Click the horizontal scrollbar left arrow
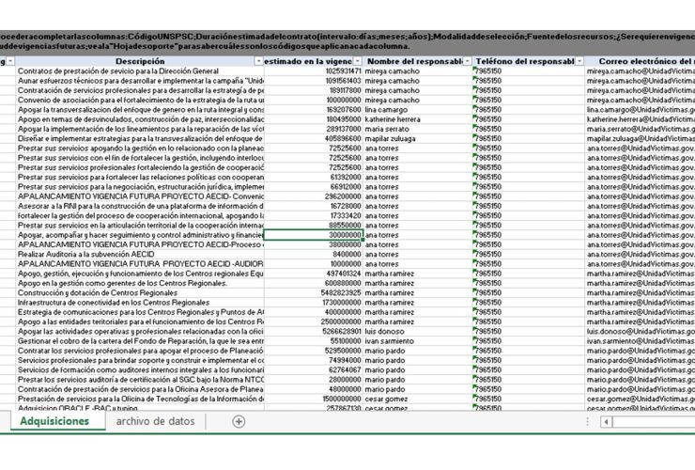Image resolution: width=695 pixels, height=470 pixels. pos(606,422)
